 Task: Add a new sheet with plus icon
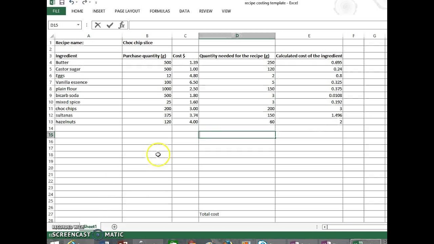click(114, 227)
